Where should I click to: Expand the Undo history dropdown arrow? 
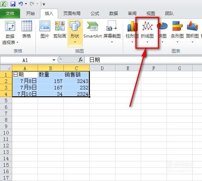click(x=26, y=4)
